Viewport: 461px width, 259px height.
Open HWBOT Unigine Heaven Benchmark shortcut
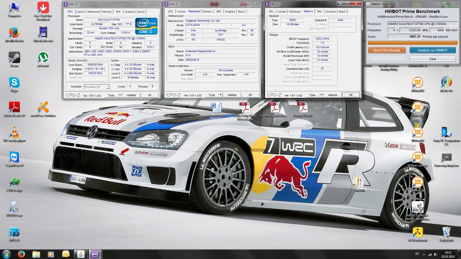click(417, 210)
